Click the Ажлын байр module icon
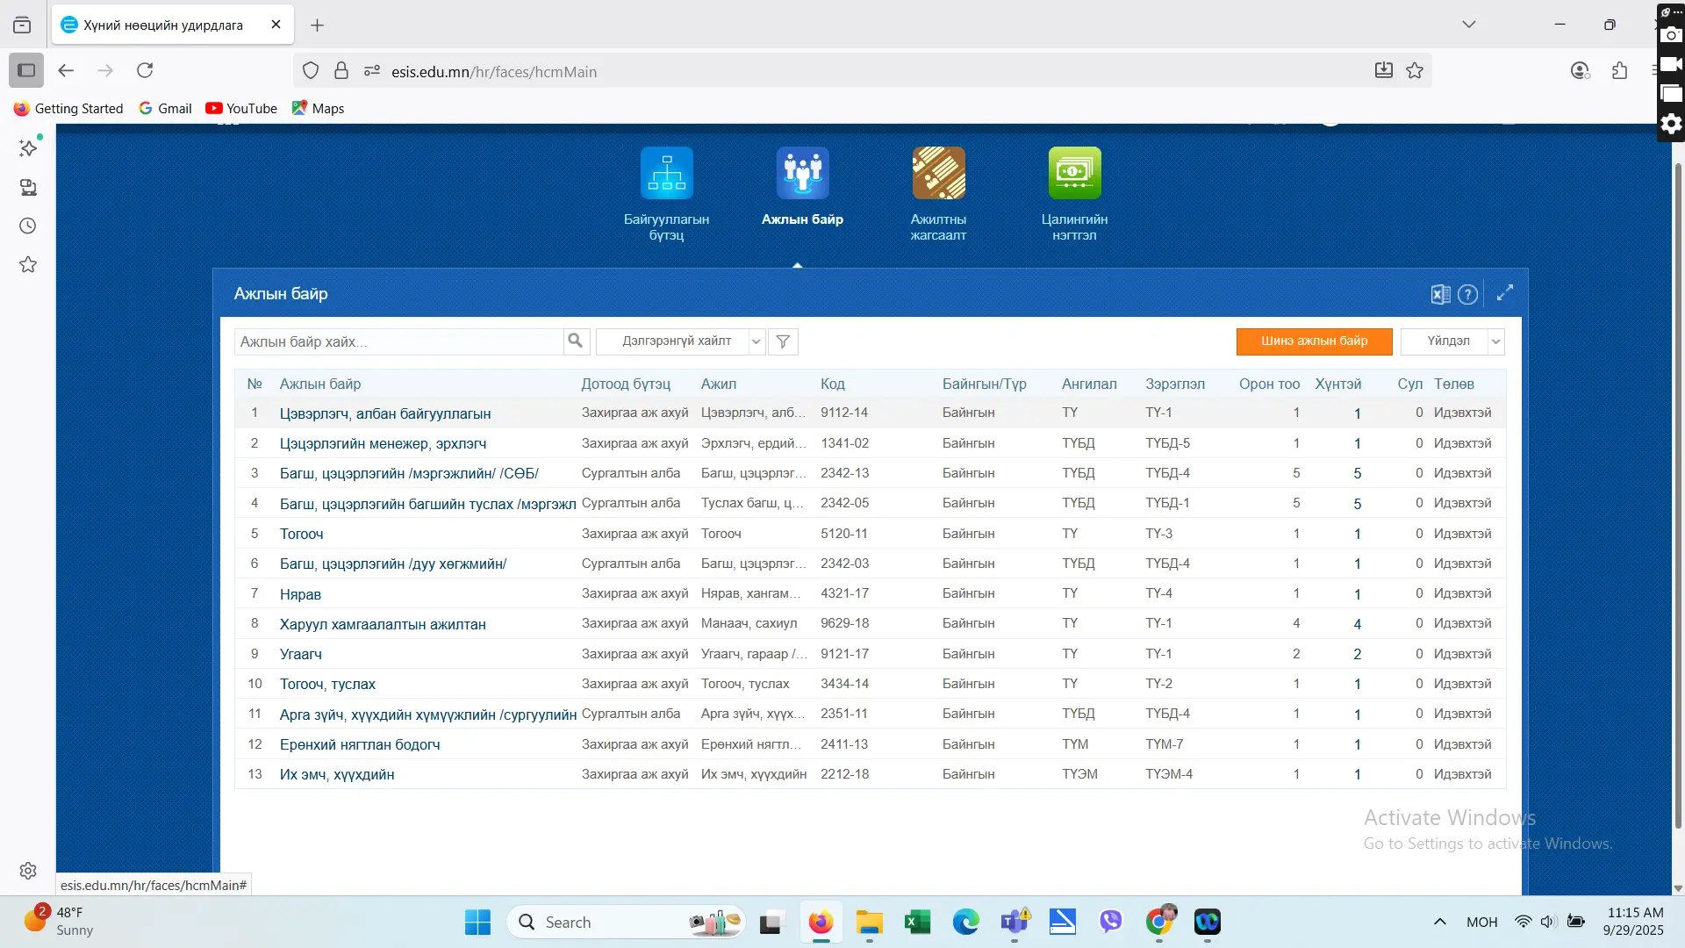 point(802,174)
